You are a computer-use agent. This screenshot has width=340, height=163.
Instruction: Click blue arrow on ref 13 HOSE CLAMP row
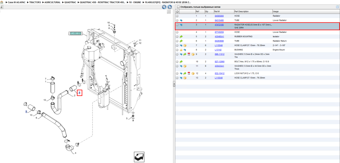tap(181, 78)
